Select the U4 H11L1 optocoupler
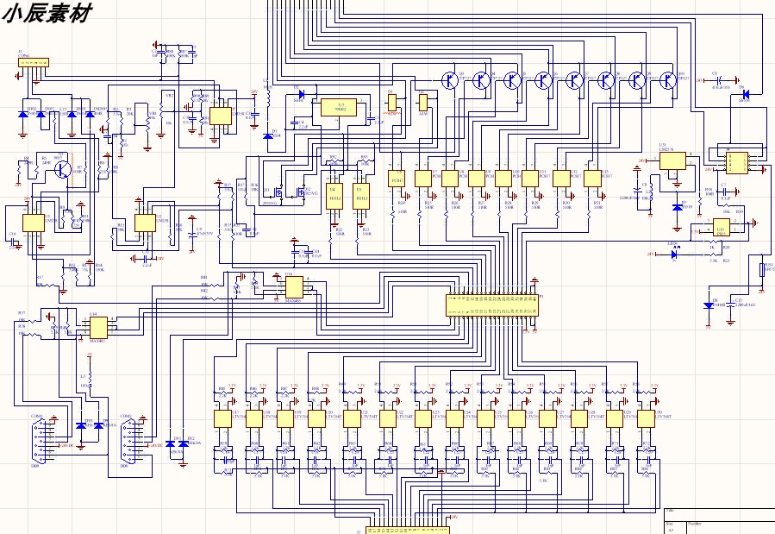Screen dimensions: 775x534 pos(334,196)
